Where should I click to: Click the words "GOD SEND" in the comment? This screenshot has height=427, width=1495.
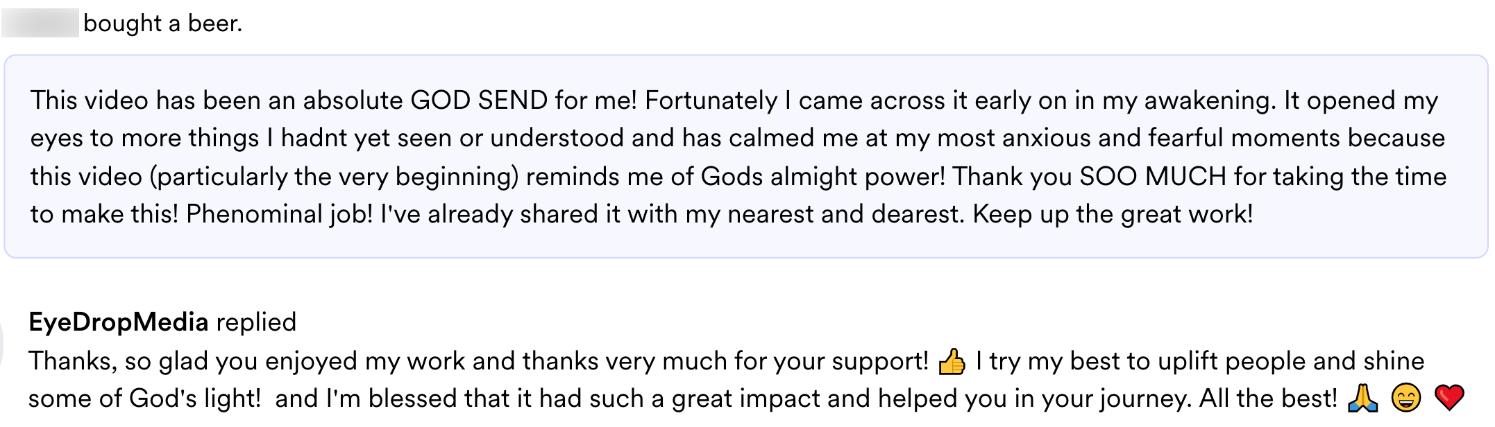pyautogui.click(x=479, y=101)
